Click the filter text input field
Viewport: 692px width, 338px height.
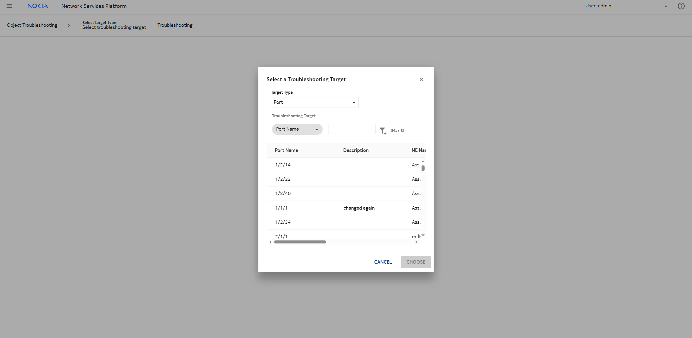(x=351, y=129)
